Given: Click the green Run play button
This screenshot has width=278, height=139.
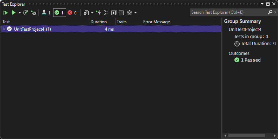Looking at the screenshot, I should click(x=14, y=13).
